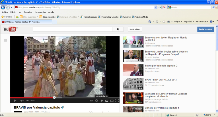The height and width of the screenshot is (117, 218).
Task: Open Bravis por Valencia capitulo 2 link
Action: [x=161, y=66]
